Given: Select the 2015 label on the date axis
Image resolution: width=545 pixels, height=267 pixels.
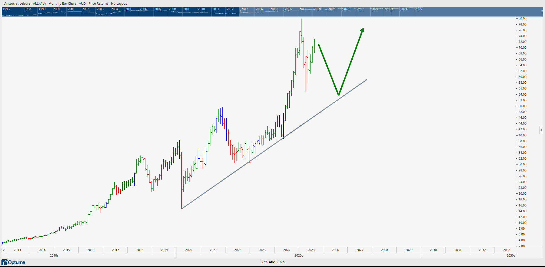Looking at the screenshot, I should point(66,250).
